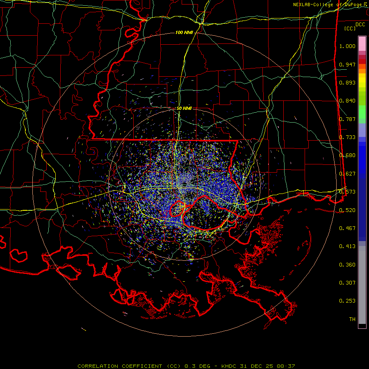This screenshot has width=369, height=369.
Task: Click the DCC product label
Action: (360, 25)
